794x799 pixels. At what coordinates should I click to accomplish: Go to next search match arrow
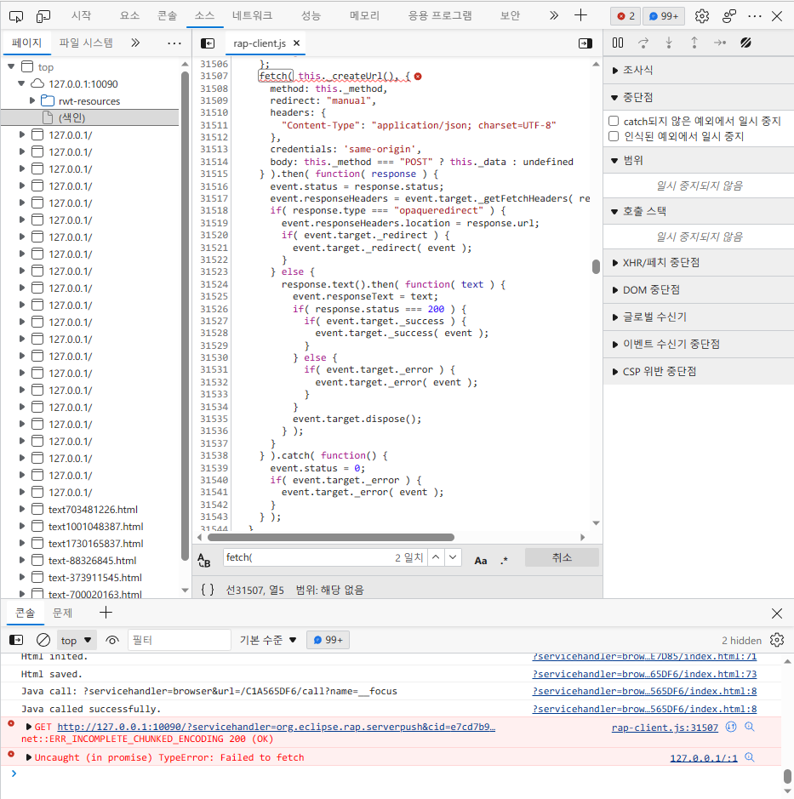pos(453,557)
